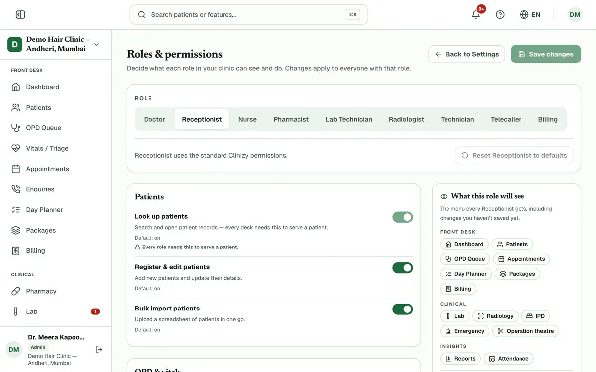Screen dimensions: 596x372
Task: Click the Reports chip in role preview
Action: pos(460,359)
